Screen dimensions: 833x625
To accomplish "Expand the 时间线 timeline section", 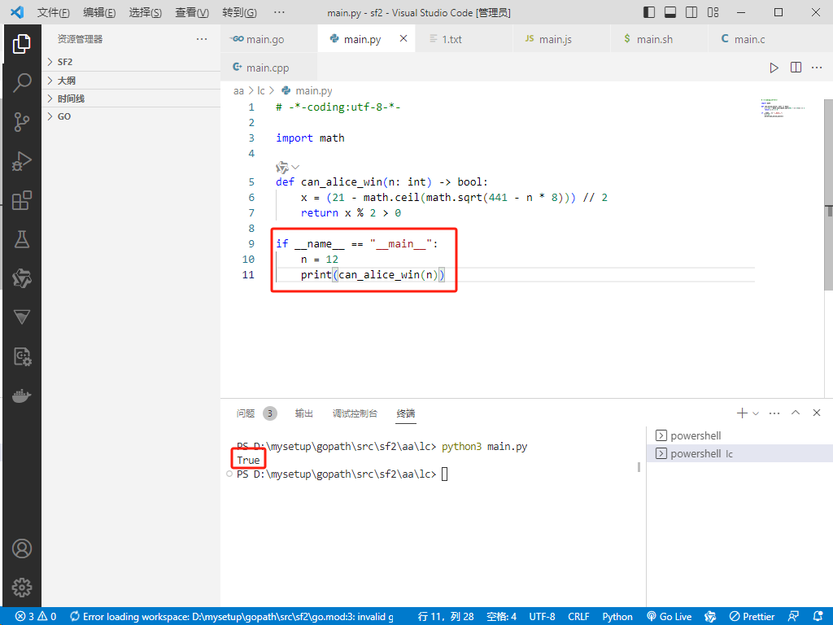I will (131, 98).
